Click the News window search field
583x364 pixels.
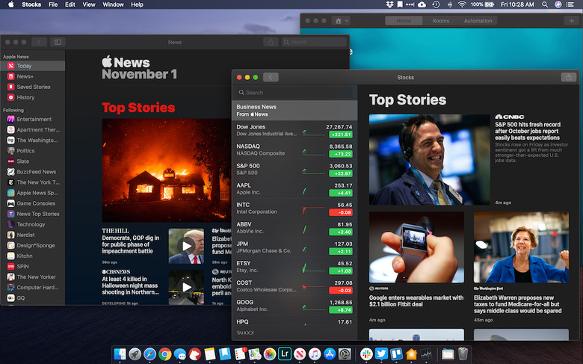[x=314, y=42]
